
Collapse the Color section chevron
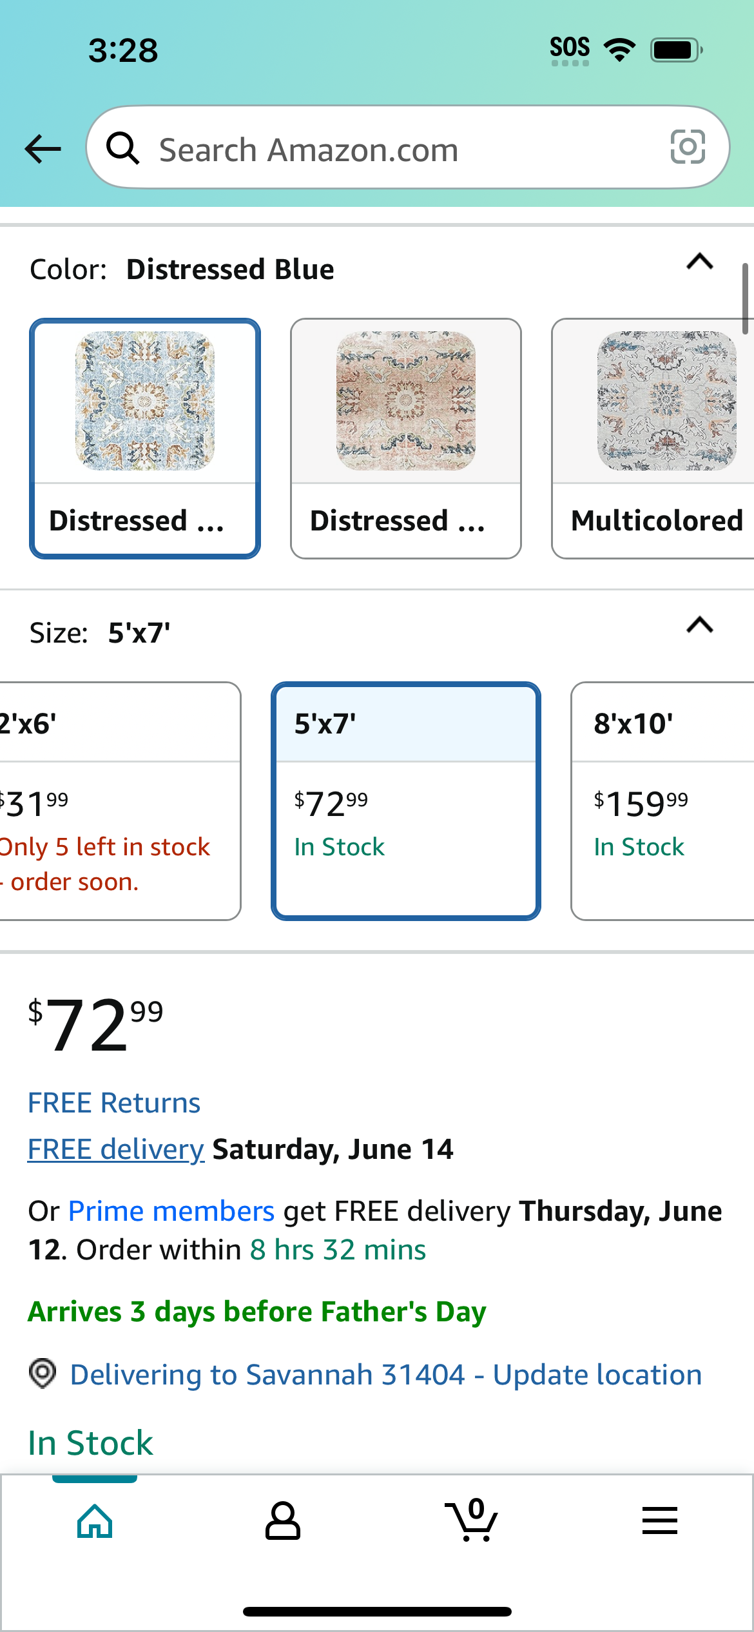(700, 262)
